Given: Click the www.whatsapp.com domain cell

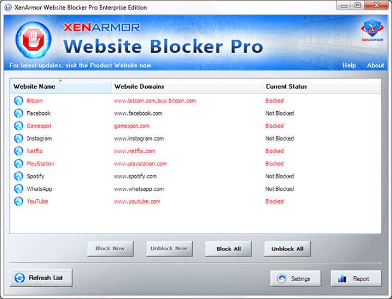Looking at the screenshot, I should point(139,189).
